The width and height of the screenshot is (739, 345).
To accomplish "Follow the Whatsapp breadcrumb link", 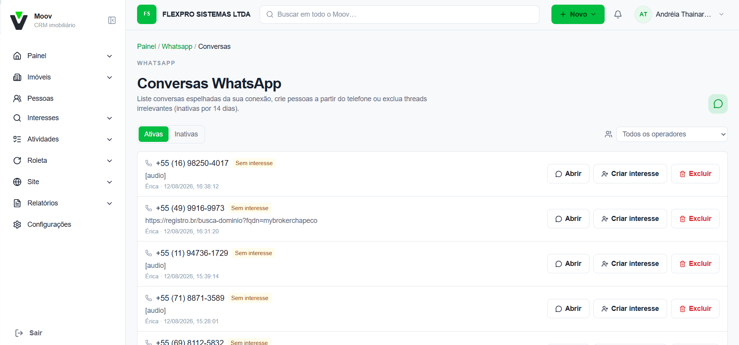I will point(177,47).
